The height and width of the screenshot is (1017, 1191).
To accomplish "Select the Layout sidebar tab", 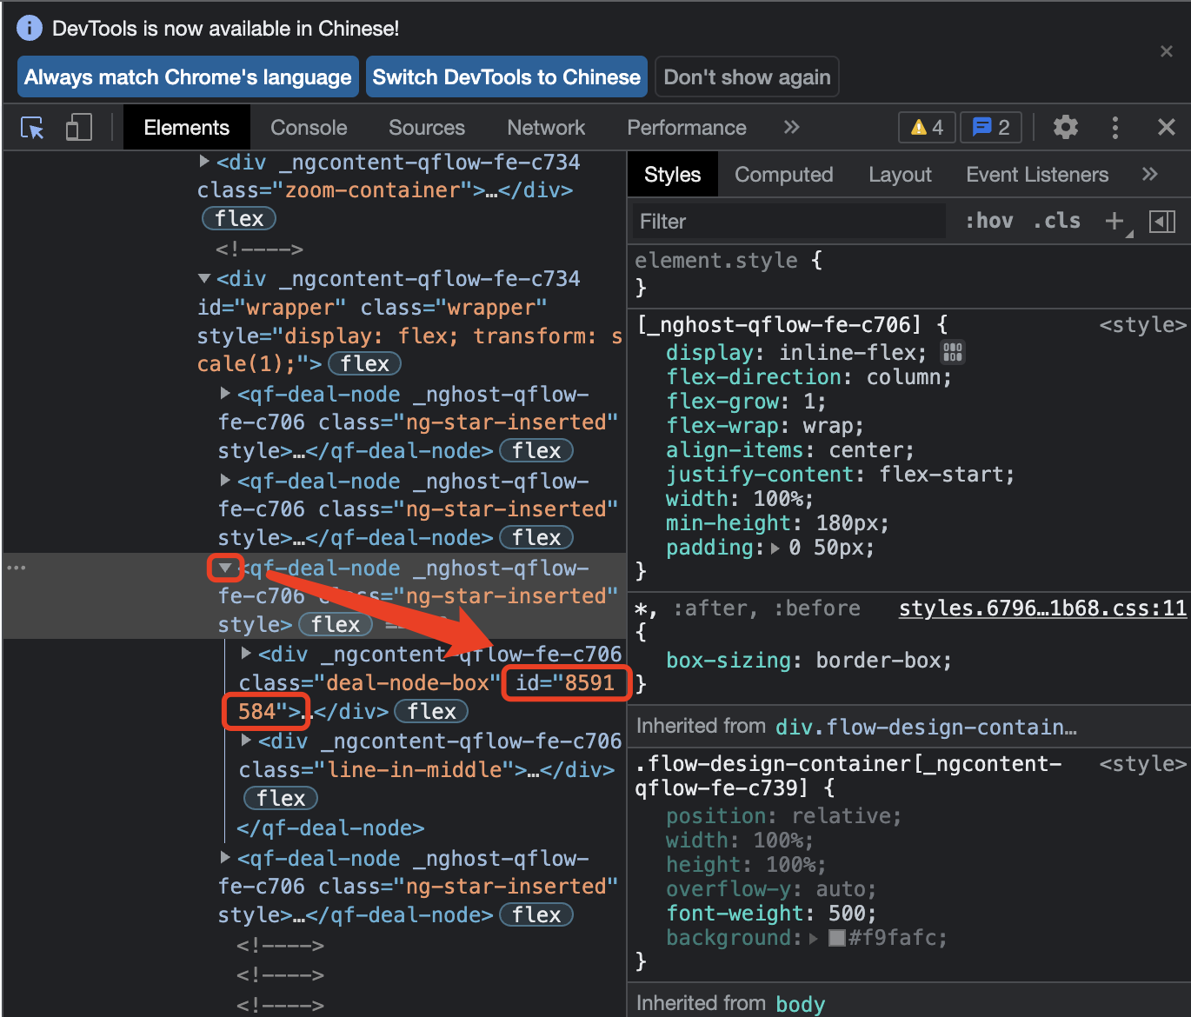I will (900, 175).
